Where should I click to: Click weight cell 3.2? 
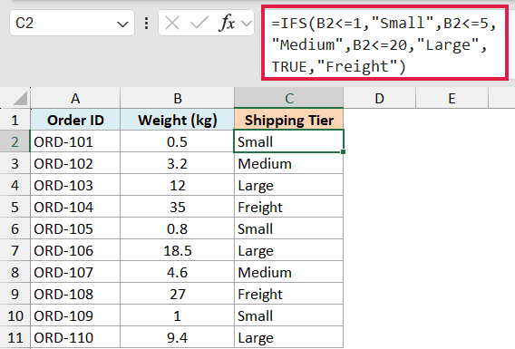[x=178, y=163]
